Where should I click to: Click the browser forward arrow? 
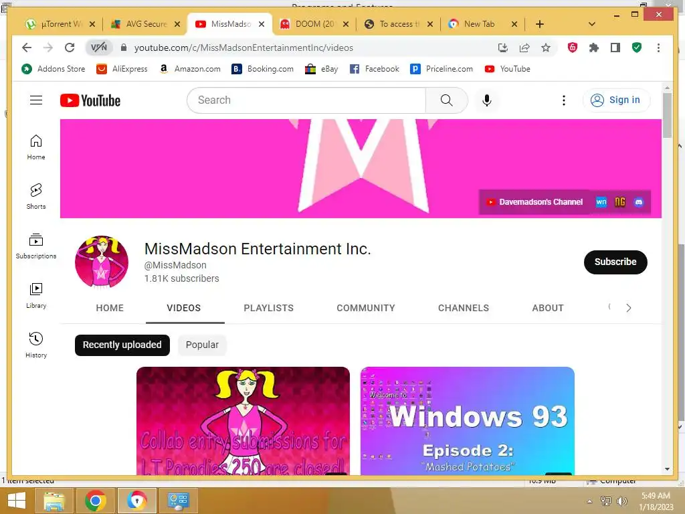[48, 48]
